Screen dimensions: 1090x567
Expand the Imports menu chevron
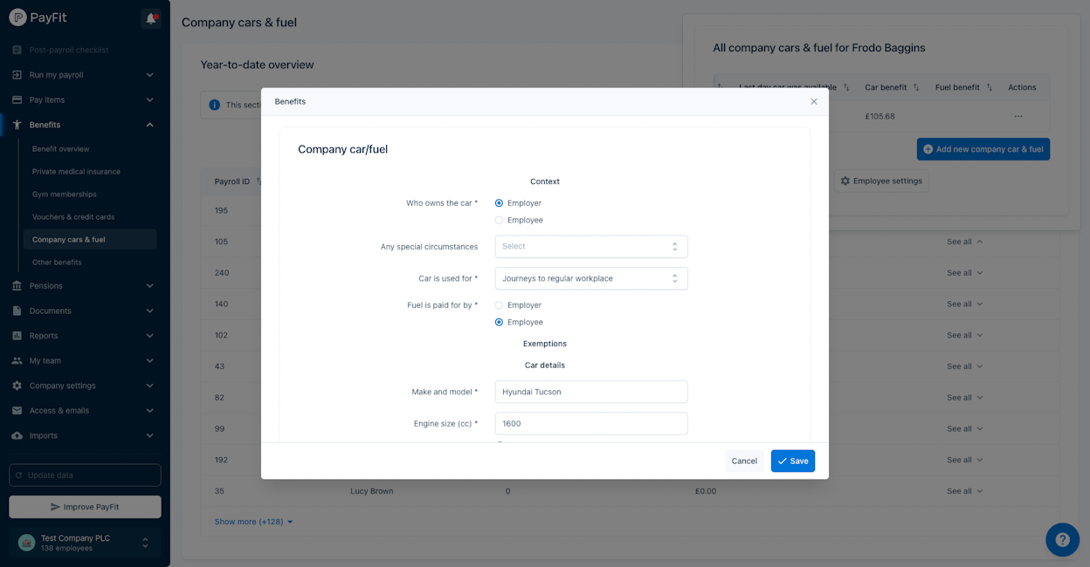[149, 435]
